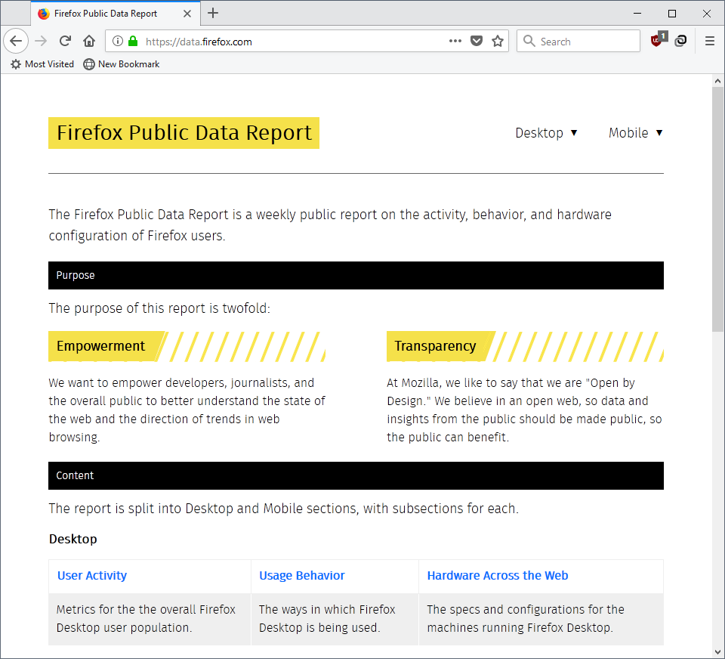
Task: Open the uBlock Origin extension icon
Action: pyautogui.click(x=658, y=39)
